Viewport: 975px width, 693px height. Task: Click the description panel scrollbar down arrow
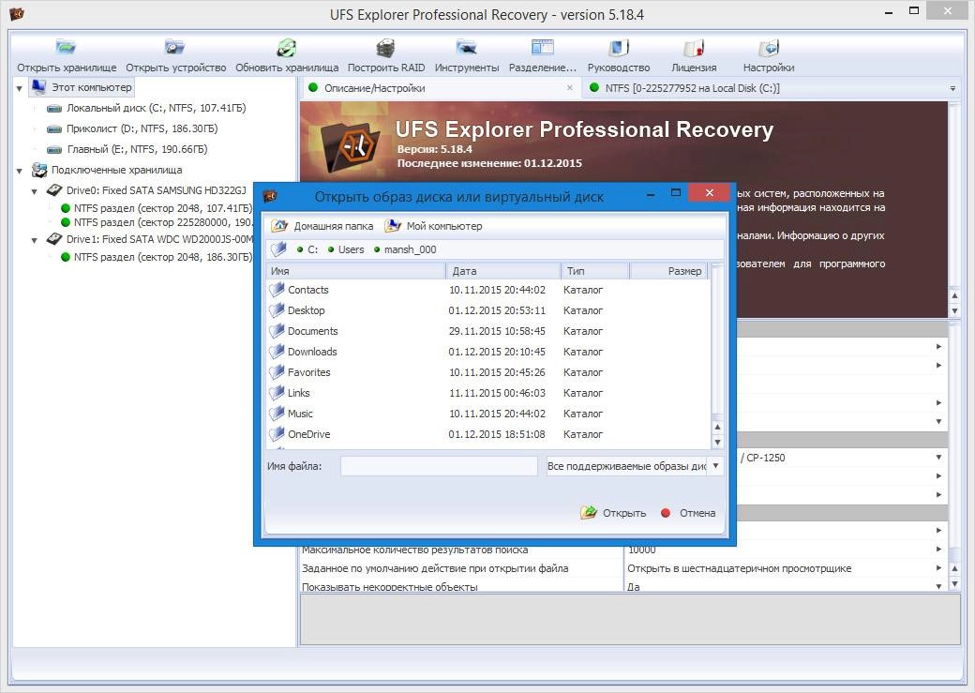[x=955, y=310]
